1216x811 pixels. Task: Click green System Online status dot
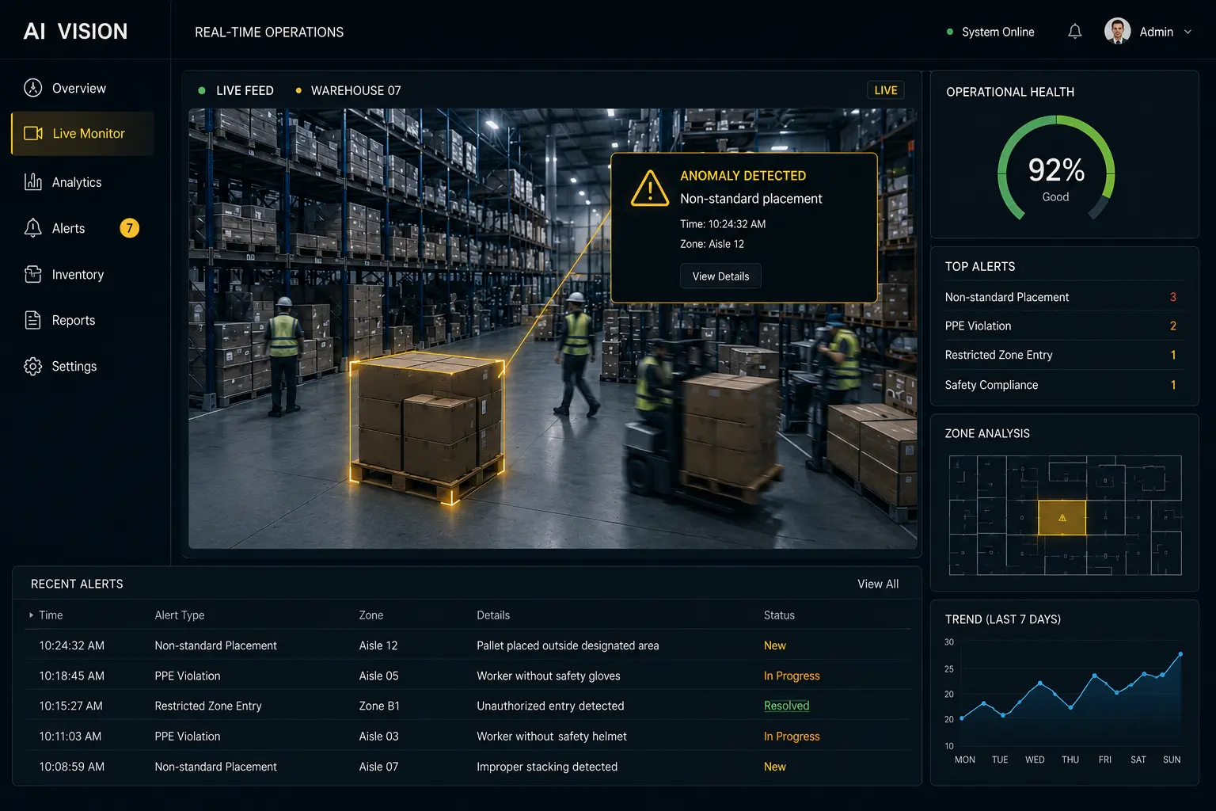[x=950, y=32]
